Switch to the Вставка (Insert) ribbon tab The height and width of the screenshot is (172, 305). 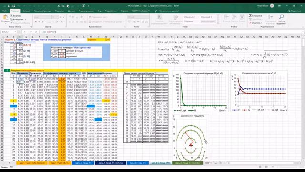(26, 11)
